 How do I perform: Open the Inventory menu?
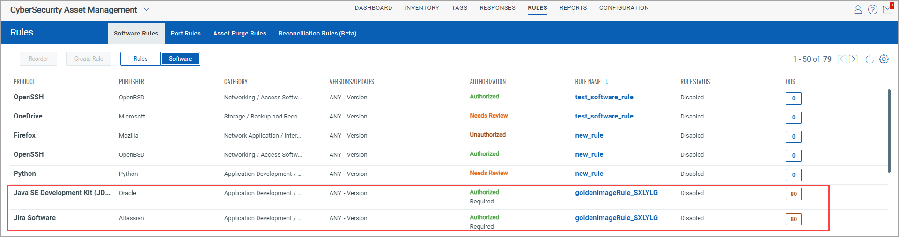422,8
